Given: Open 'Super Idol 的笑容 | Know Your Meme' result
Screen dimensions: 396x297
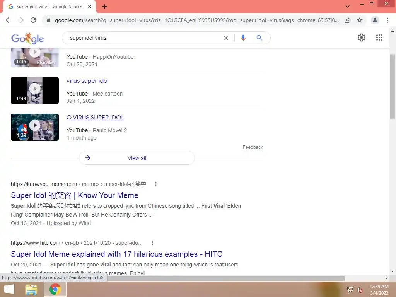Looking at the screenshot, I should click(75, 195).
